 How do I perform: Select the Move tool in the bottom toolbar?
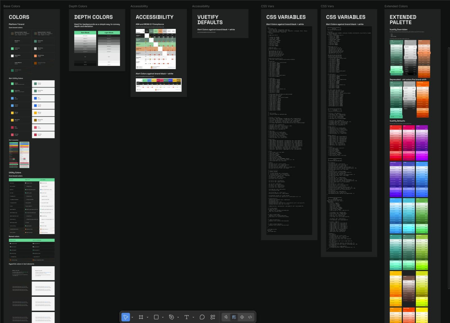click(126, 317)
